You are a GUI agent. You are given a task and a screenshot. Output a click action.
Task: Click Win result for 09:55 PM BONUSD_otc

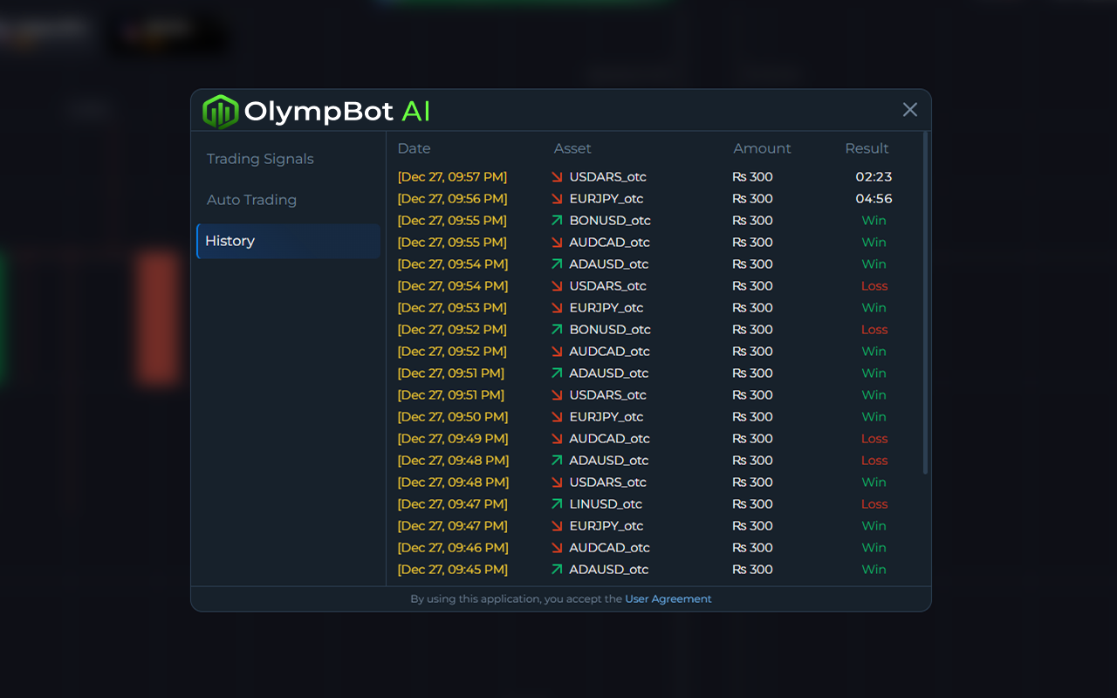click(x=874, y=221)
